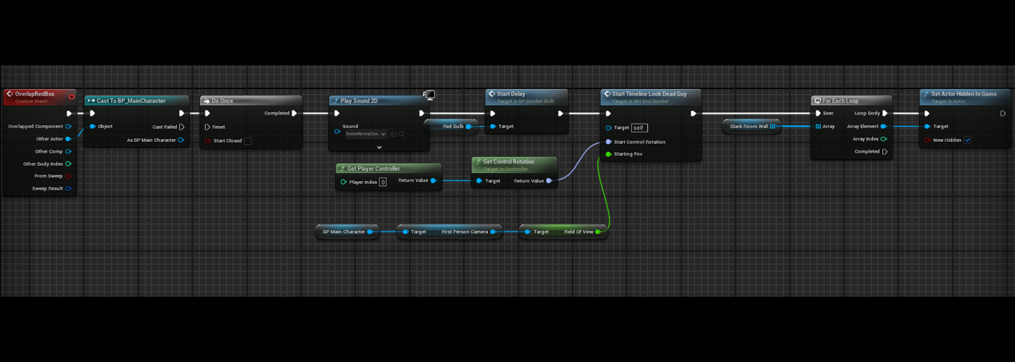Click the cosmetic-only monitor icon on Play Sound 2D
The width and height of the screenshot is (1015, 362).
point(429,96)
